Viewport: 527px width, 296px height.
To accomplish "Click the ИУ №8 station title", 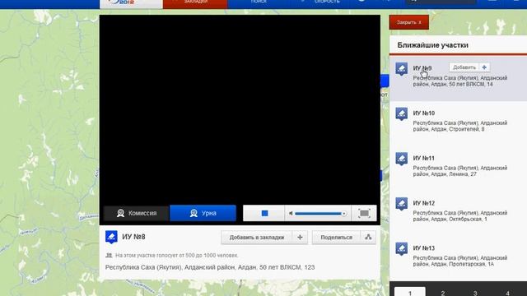I will (133, 237).
